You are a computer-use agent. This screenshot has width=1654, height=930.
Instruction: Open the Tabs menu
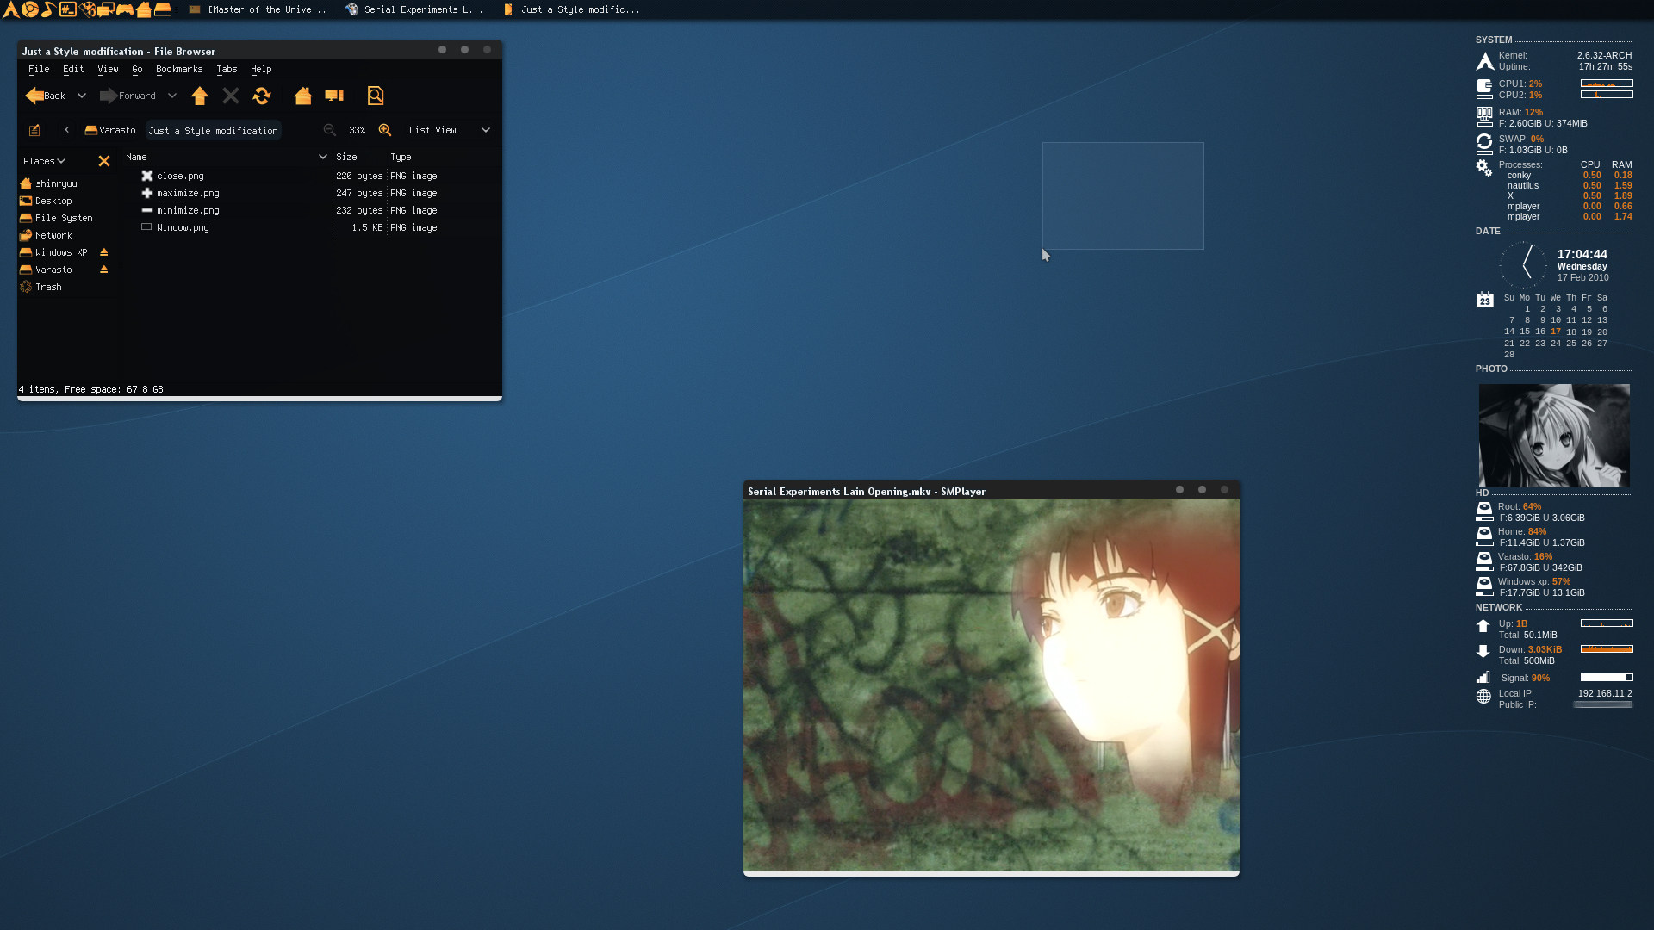pyautogui.click(x=227, y=69)
